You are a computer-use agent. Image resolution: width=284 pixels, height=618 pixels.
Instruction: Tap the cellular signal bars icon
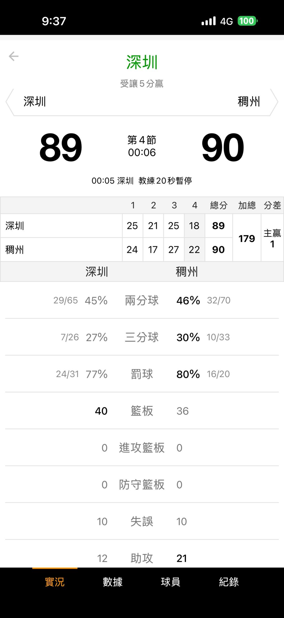[209, 21]
